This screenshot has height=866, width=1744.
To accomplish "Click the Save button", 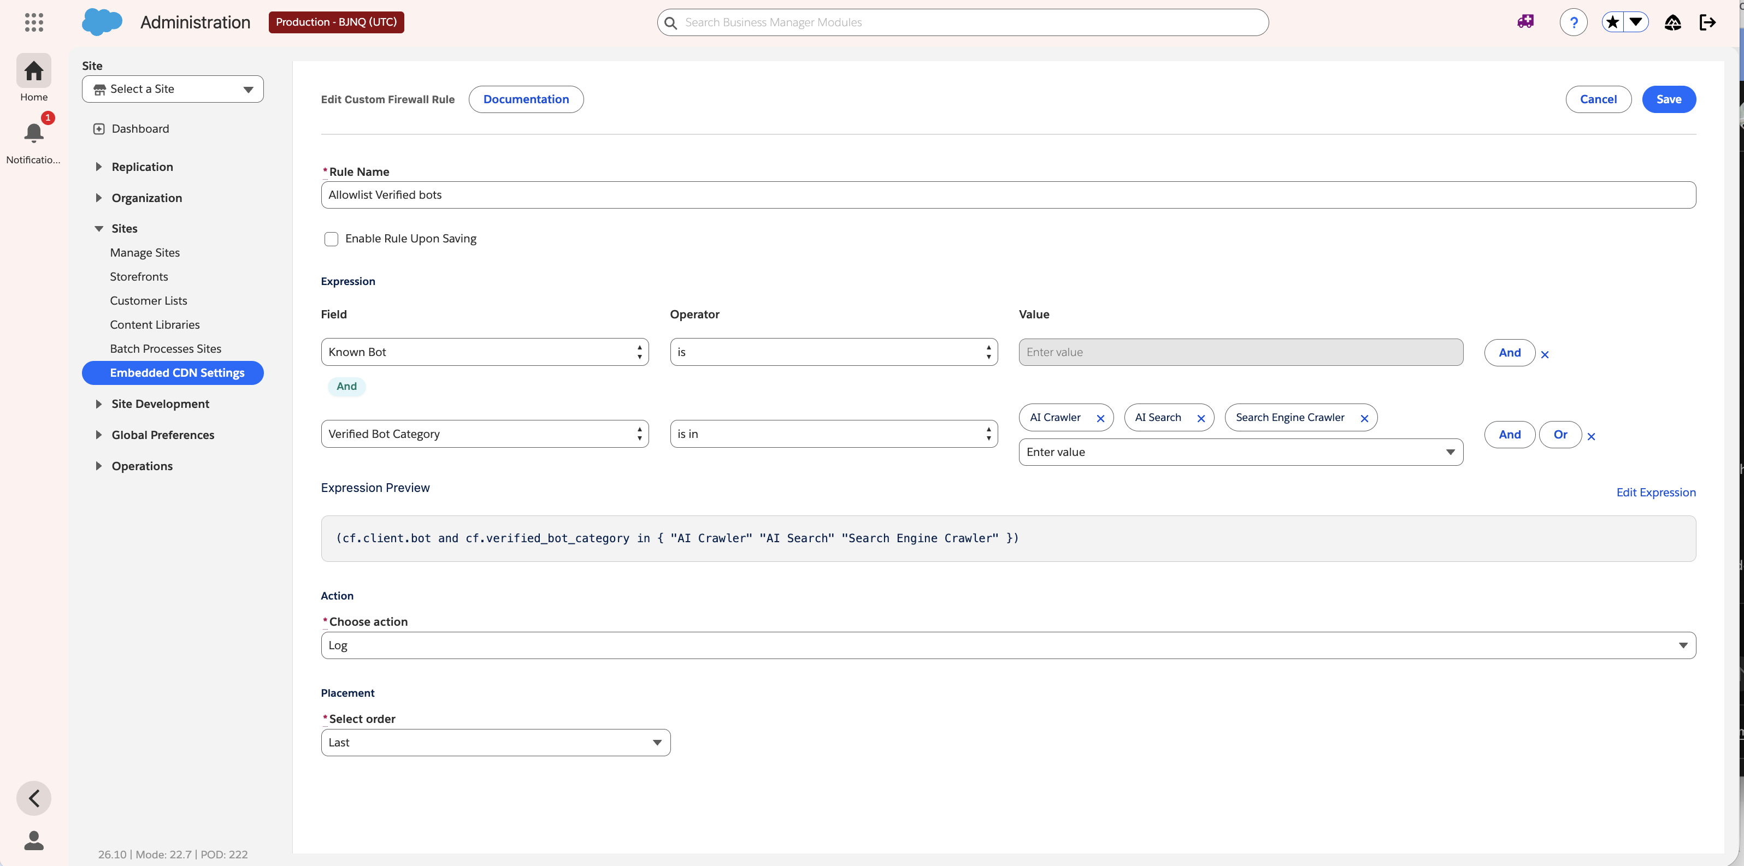I will 1668,99.
